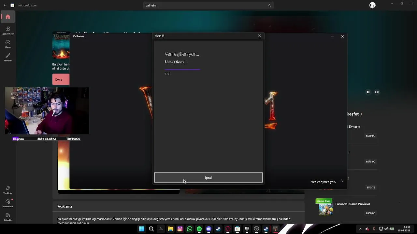The image size is (417, 234).
Task: Open Kitaplık in the sidebar
Action: 8,217
